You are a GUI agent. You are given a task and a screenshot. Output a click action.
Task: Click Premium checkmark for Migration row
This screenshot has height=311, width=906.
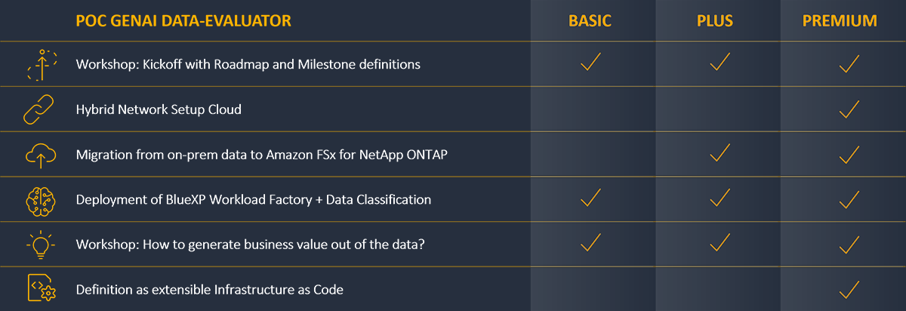(850, 153)
